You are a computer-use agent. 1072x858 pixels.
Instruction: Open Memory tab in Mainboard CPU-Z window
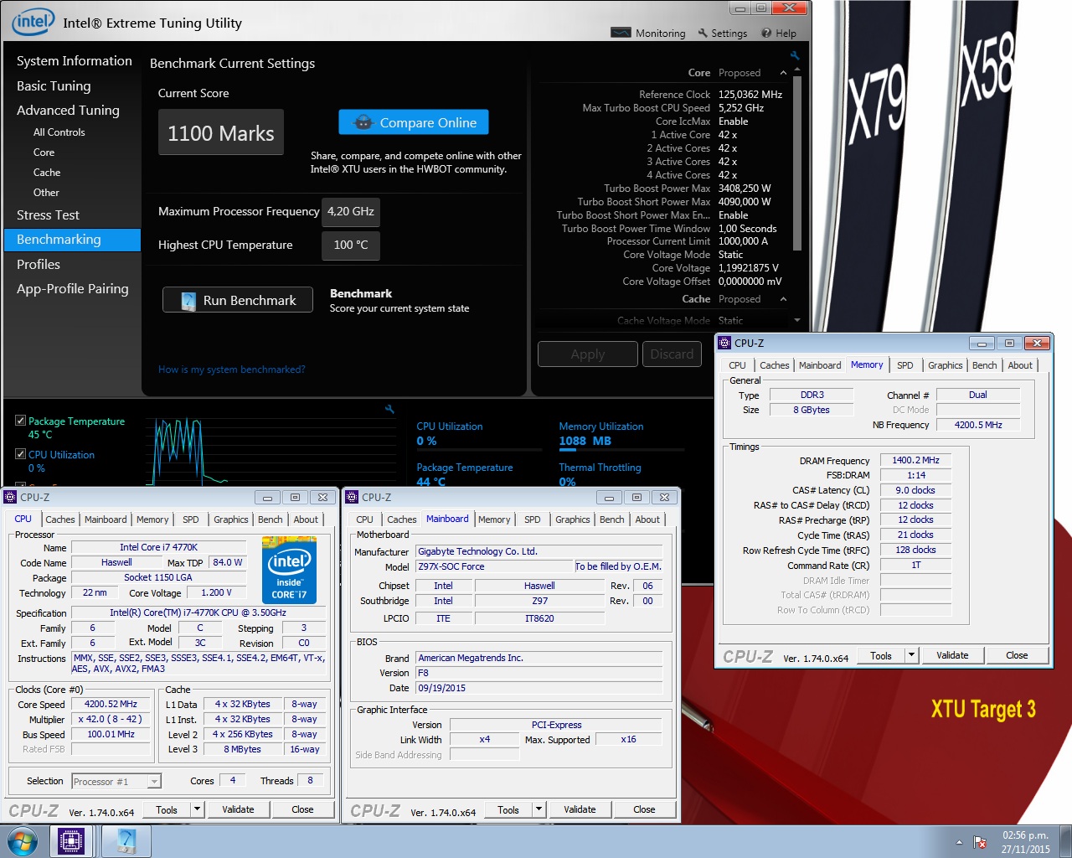tap(494, 519)
